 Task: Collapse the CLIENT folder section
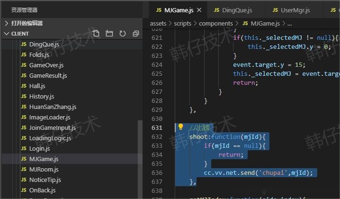click(x=6, y=34)
